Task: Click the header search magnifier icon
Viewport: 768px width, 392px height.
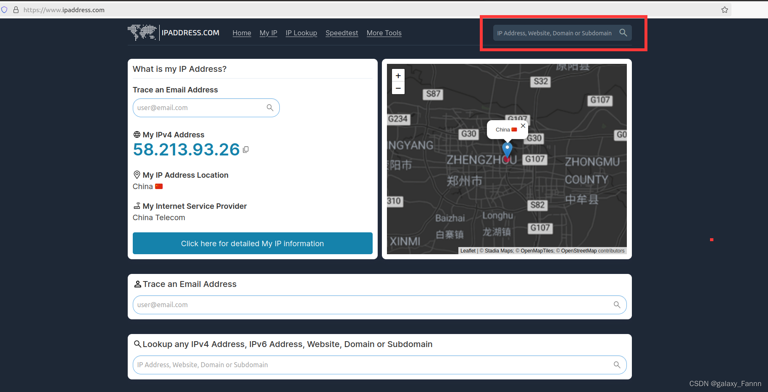Action: [623, 33]
